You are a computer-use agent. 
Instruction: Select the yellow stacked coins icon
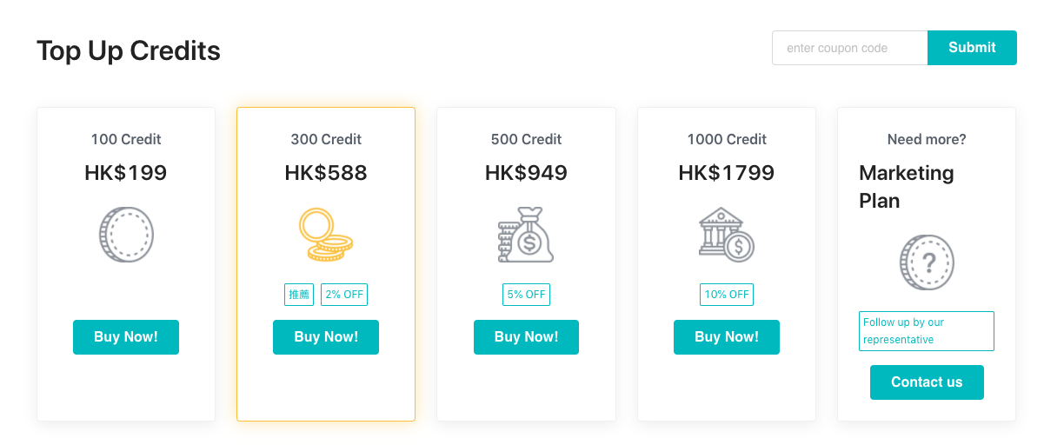click(326, 235)
